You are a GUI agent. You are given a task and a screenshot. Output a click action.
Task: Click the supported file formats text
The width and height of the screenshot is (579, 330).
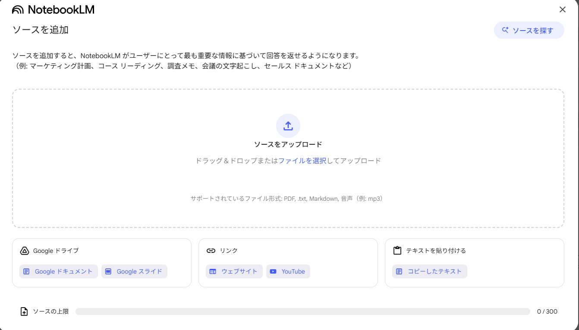(x=288, y=199)
